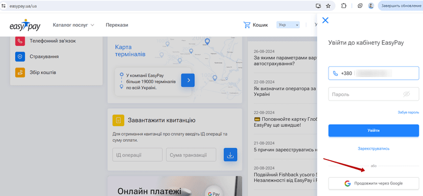Screen dimensions: 423x196
Task: Click the 'У компанії EasyPay більше 19000 терміналів' text
Action: (151, 81)
